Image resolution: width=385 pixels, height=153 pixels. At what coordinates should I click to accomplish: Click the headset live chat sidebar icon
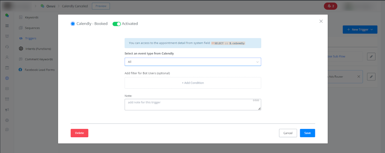click(x=7, y=47)
